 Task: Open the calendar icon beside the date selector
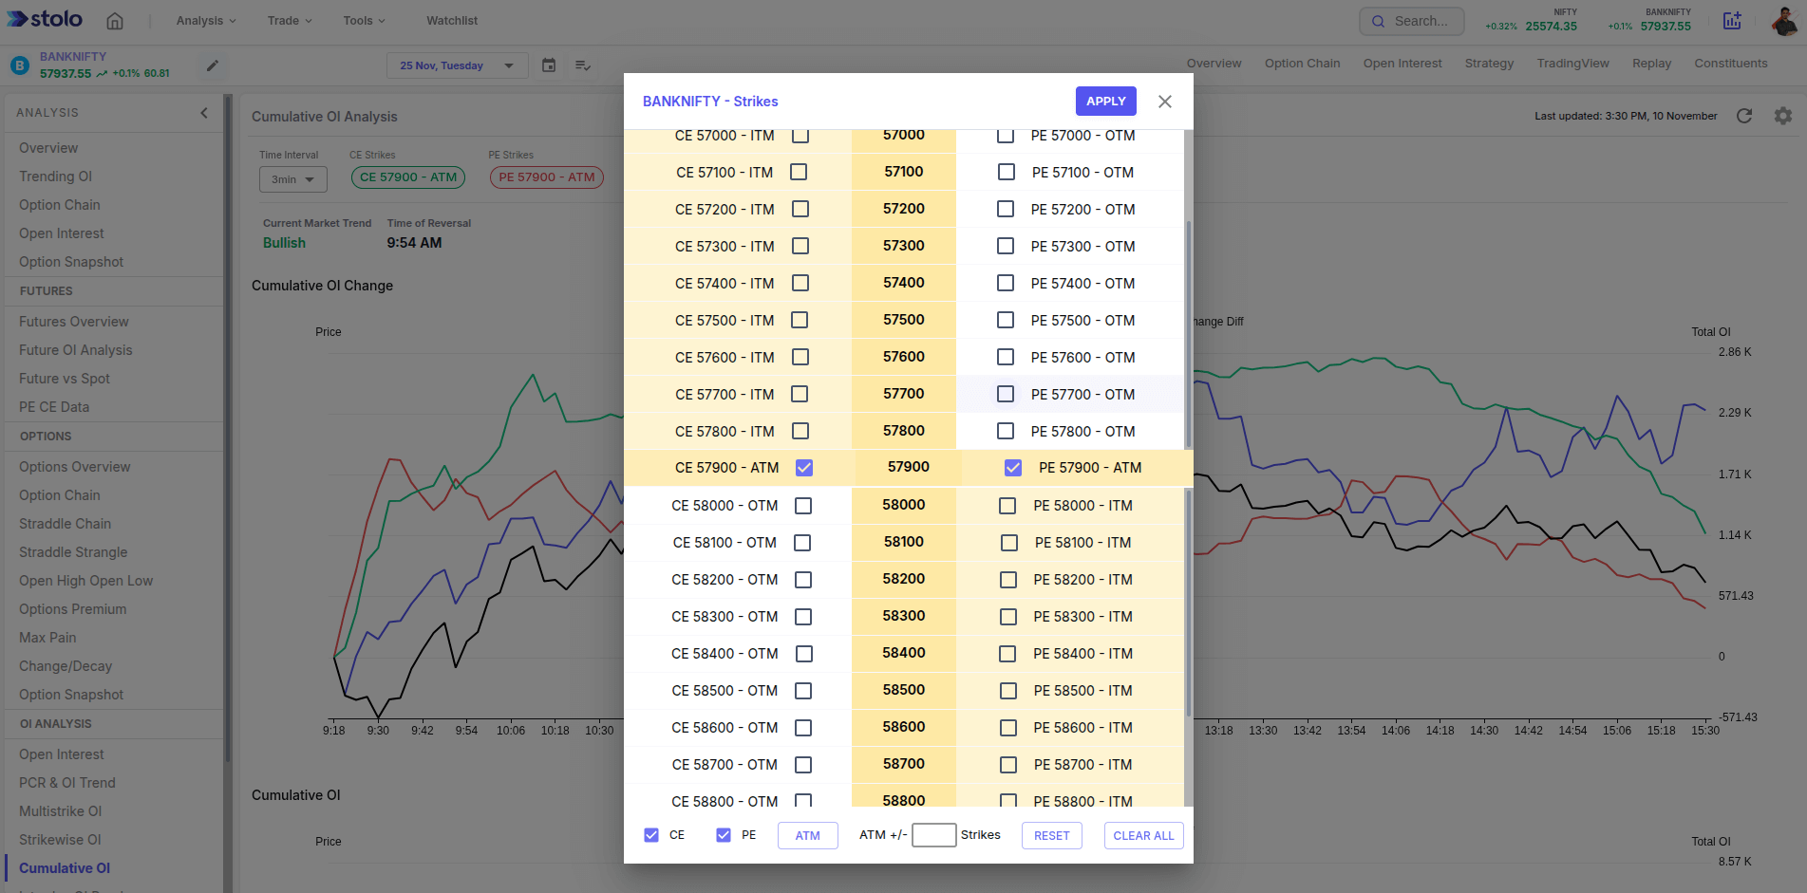(x=549, y=65)
